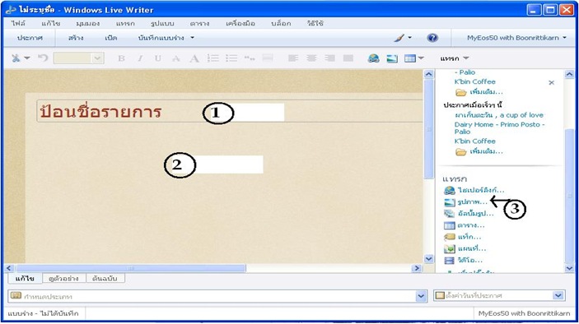Click the insert hyperlink globe icon in toolbar
579x324 pixels.
coord(374,58)
